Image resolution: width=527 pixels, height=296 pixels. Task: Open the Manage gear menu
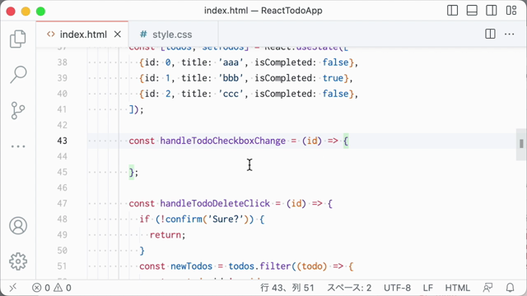click(x=18, y=261)
